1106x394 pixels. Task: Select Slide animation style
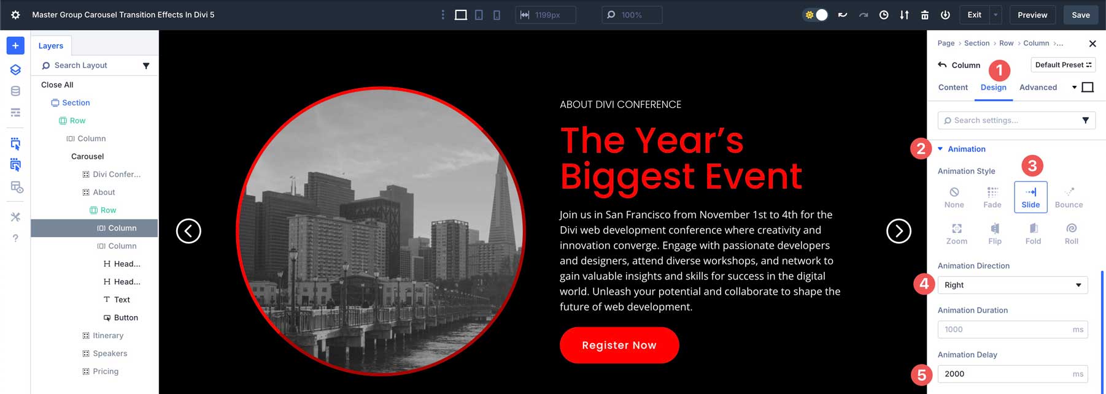click(x=1031, y=197)
